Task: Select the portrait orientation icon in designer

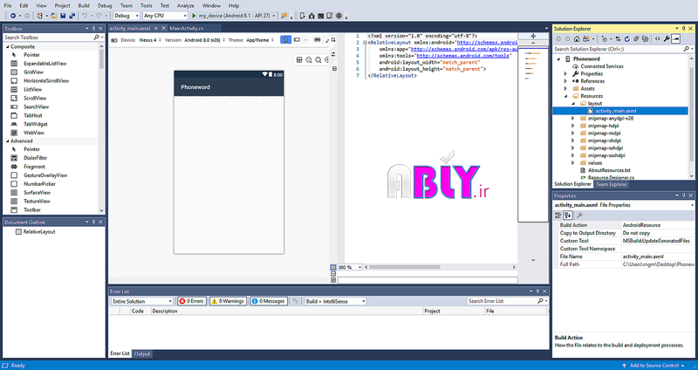Action: tap(285, 39)
